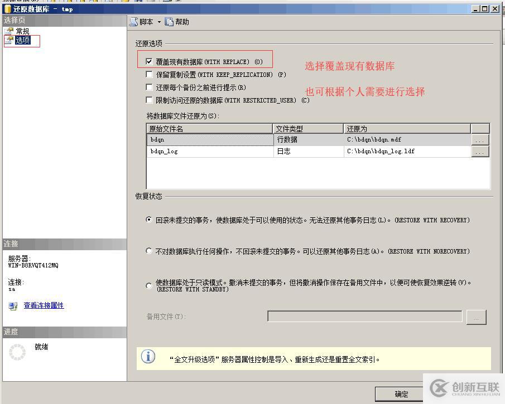Viewport: 505px width, 404px height.
Task: Click the ... browse button for bdqn.mdf
Action: click(480, 139)
